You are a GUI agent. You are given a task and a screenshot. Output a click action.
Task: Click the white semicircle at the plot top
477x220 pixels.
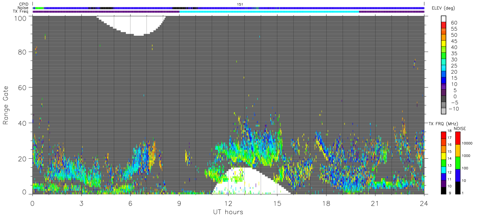coord(131,25)
